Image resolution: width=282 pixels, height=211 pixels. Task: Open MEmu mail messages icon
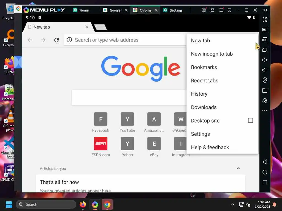coord(212,10)
